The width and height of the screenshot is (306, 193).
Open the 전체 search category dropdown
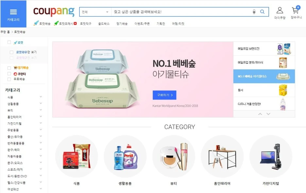click(95, 12)
